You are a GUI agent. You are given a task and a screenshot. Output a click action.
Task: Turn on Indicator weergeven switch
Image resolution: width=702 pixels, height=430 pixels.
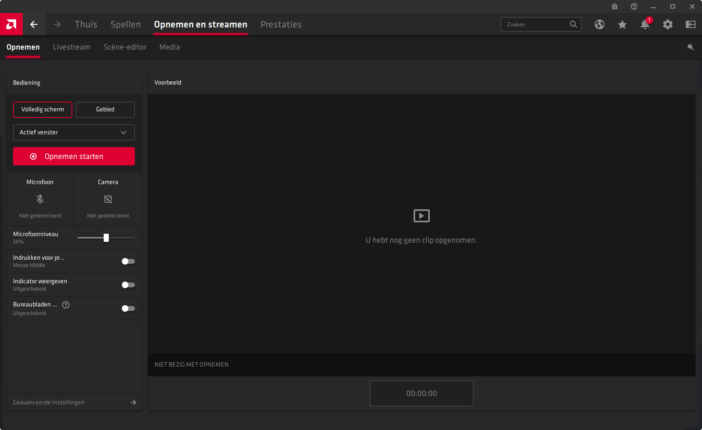click(128, 285)
